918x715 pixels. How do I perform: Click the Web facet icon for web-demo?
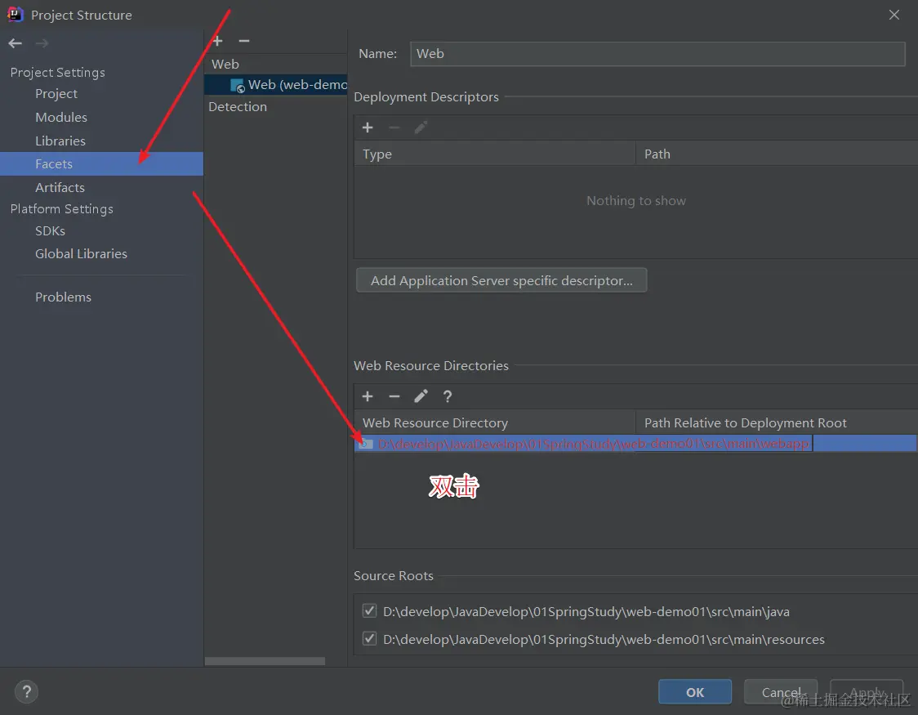238,86
